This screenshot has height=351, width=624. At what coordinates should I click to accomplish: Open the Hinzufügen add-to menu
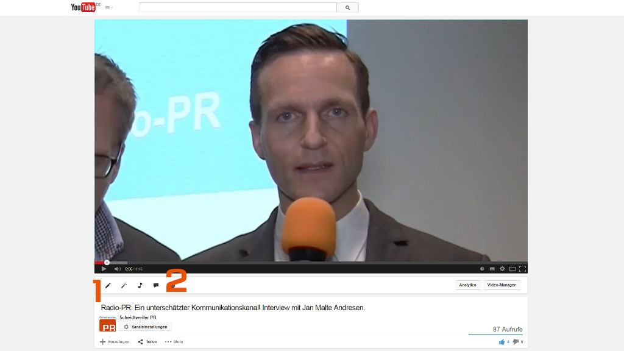click(115, 342)
